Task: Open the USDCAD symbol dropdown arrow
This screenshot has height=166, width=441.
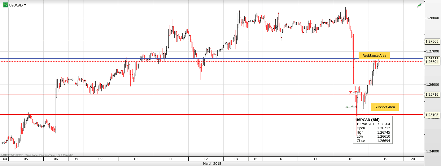Action: pos(25,5)
